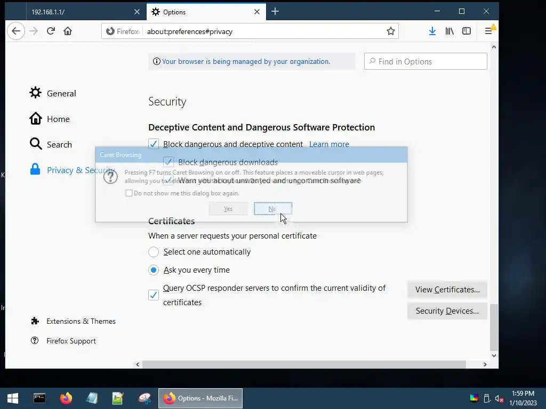Open the Downloads panel arrow icon
The width and height of the screenshot is (546, 409).
pos(432,31)
